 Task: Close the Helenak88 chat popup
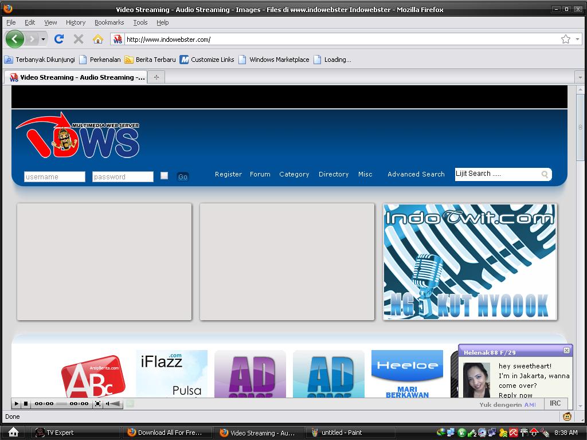tap(566, 350)
